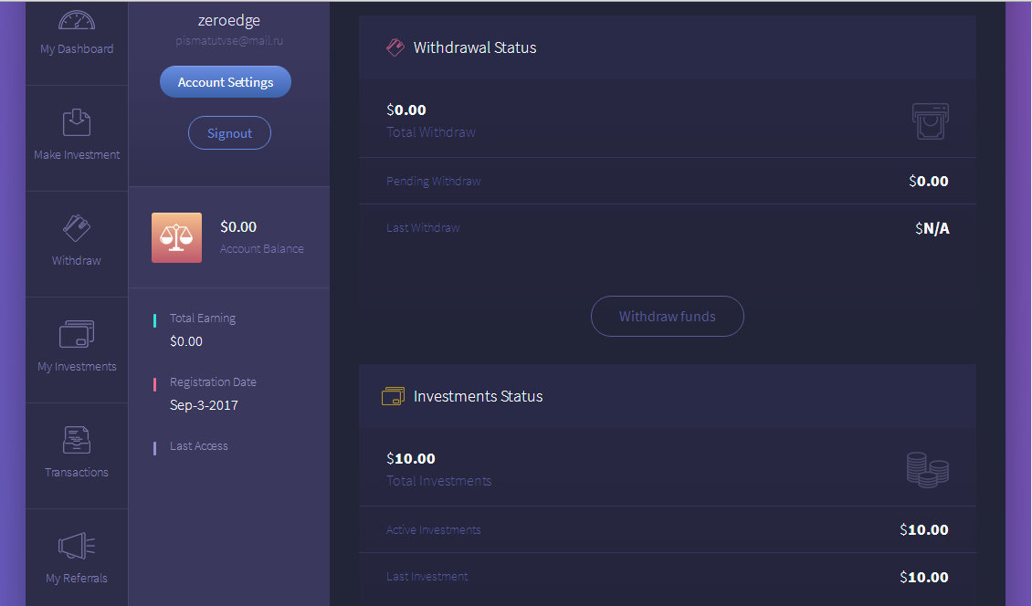Click the Withdrawal Status header wallet icon
The width and height of the screenshot is (1032, 606).
click(395, 47)
